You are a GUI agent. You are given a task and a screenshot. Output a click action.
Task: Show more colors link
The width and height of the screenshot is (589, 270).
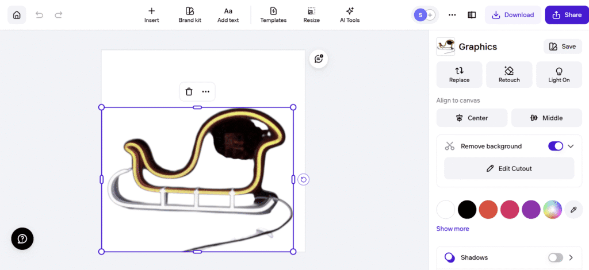pos(453,229)
